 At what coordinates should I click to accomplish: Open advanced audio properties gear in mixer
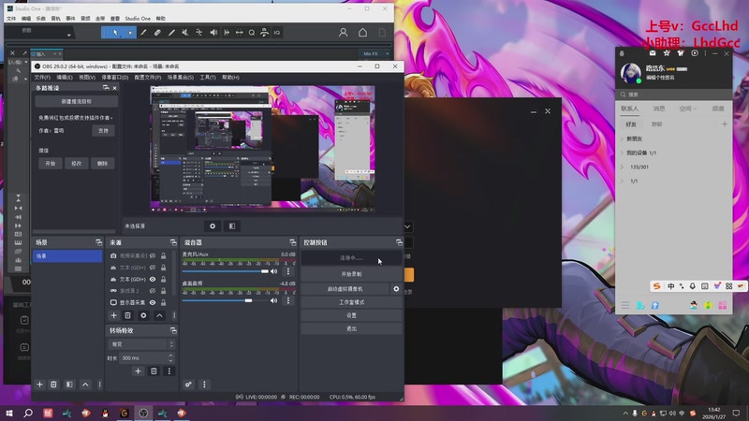tap(189, 385)
